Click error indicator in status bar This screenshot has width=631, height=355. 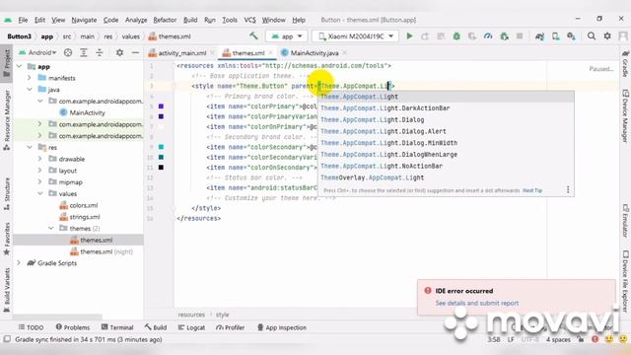pyautogui.click(x=595, y=339)
